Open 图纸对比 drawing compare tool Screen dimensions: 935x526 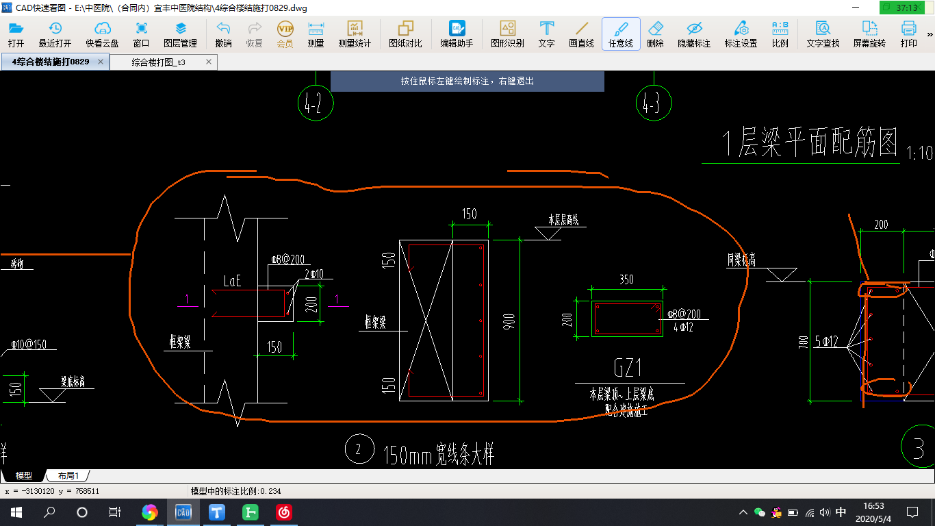[405, 34]
